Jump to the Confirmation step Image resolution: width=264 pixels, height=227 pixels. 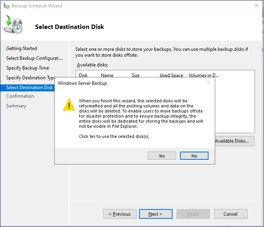tap(20, 96)
